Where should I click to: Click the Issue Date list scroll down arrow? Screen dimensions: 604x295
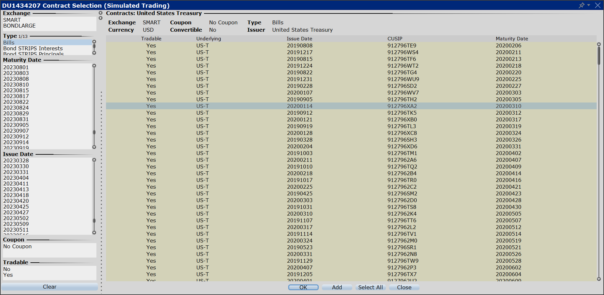tap(94, 233)
